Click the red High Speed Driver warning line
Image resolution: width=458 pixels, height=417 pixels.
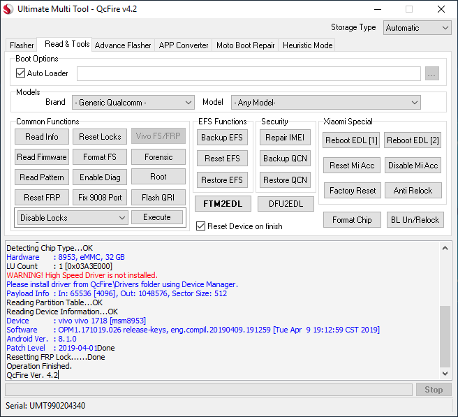pos(82,275)
